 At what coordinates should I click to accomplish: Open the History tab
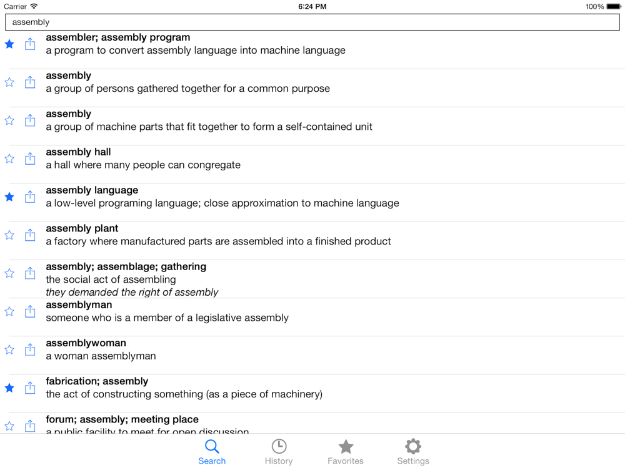pos(279,452)
